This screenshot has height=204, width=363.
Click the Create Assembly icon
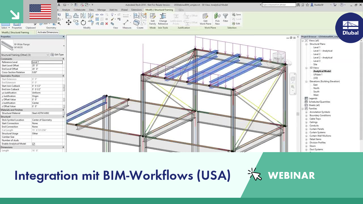pyautogui.click(x=136, y=16)
